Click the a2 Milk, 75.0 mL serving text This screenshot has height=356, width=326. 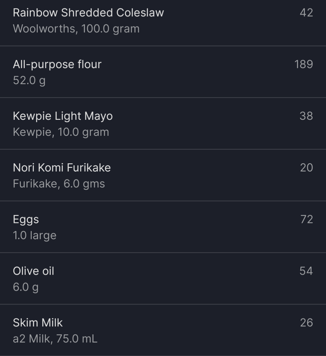55,339
